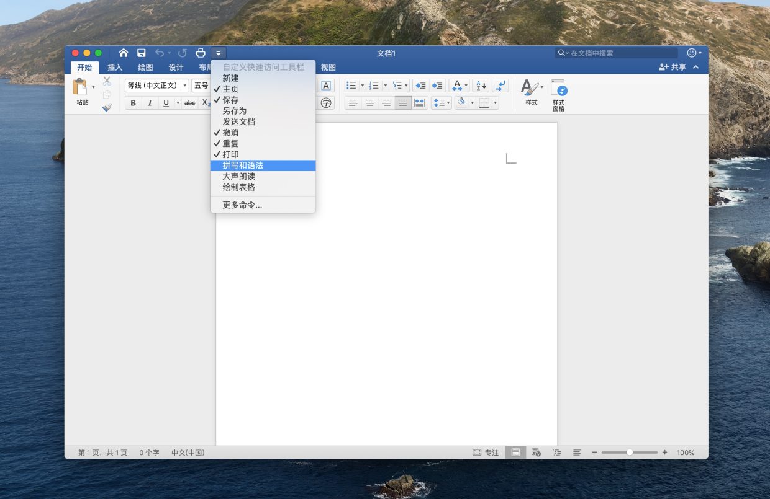Expand the underline style arrow
The image size is (770, 499).
pyautogui.click(x=178, y=103)
